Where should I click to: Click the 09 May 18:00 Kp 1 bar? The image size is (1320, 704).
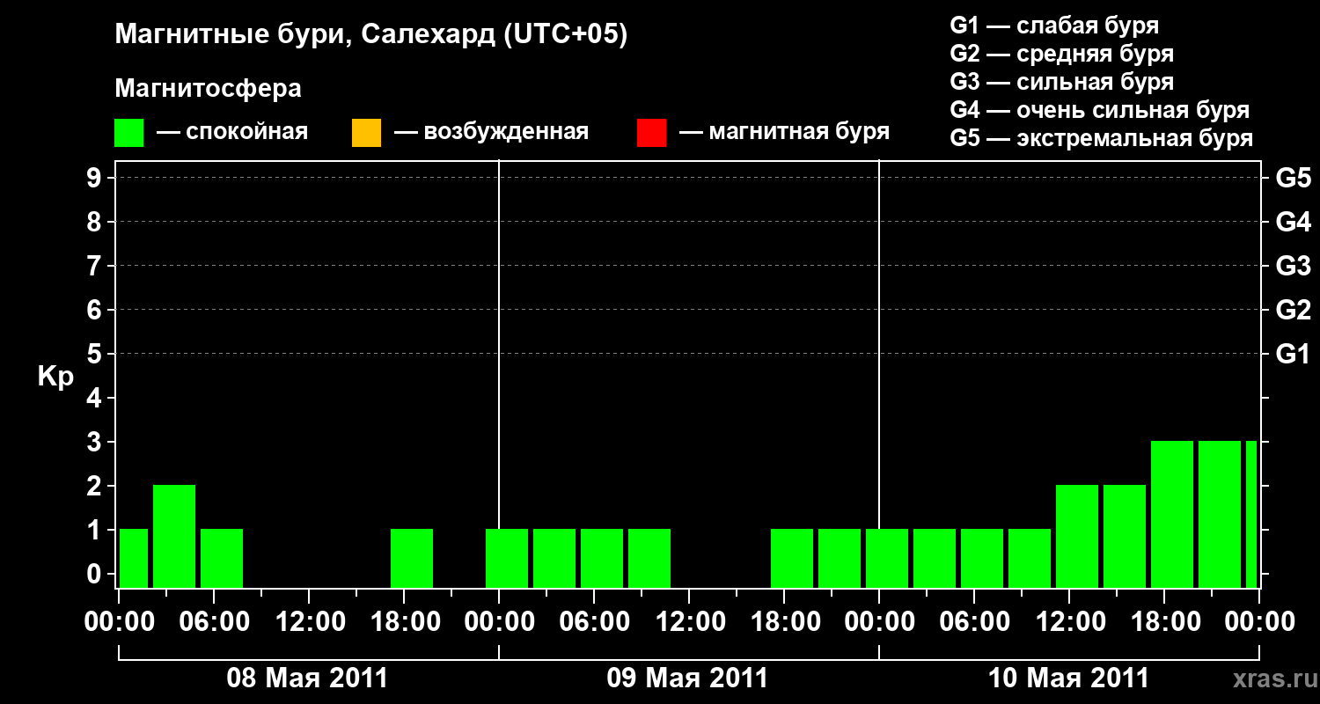[792, 559]
